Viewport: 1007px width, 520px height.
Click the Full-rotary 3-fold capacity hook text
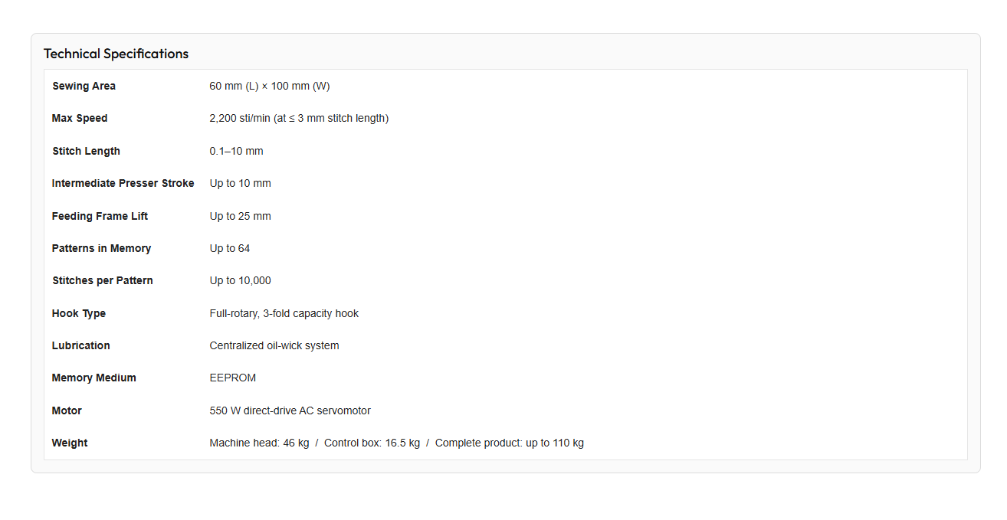coord(284,313)
